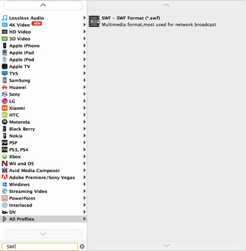Click the SWF format film icon
This screenshot has height=251, width=246.
pos(94,21)
